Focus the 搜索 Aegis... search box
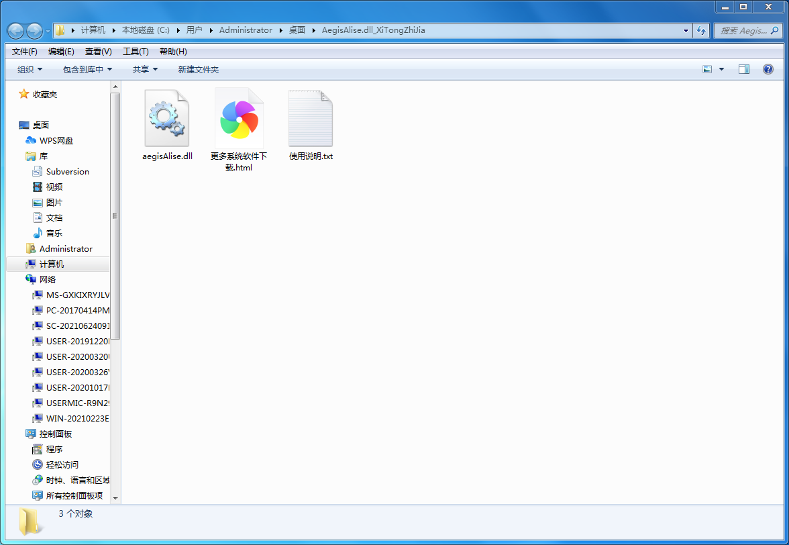The height and width of the screenshot is (545, 789). [x=748, y=31]
